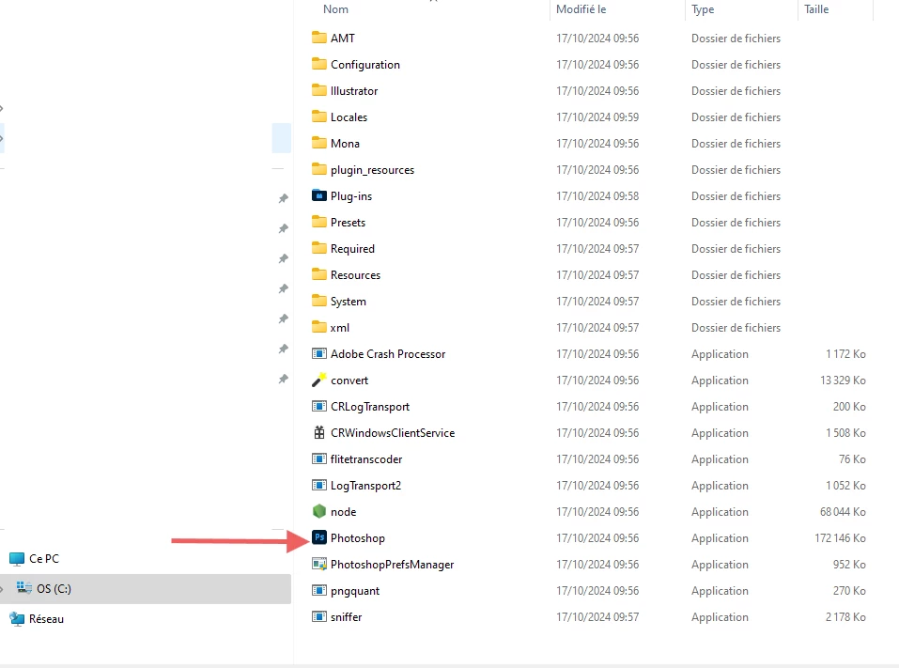
Task: Click the CRWindowsClientService file name
Action: (393, 433)
